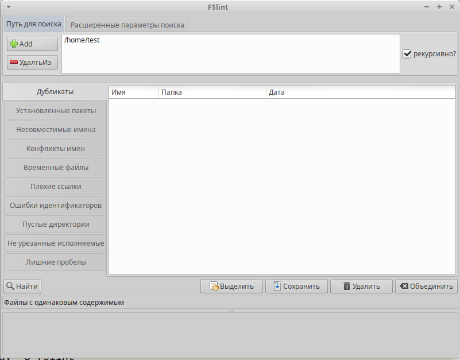Open the window menu arrow in title bar
This screenshot has height=360, width=460.
click(9, 7)
